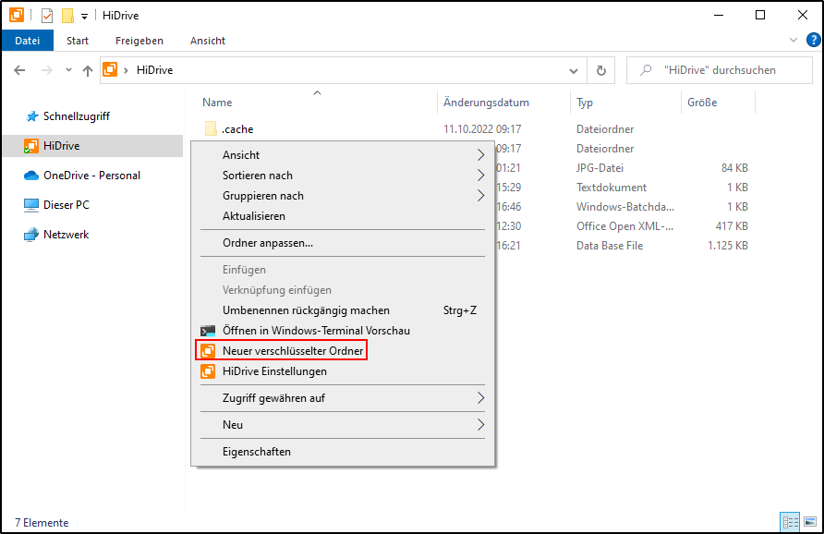Click the Windows-Terminal icon in context menu
The width and height of the screenshot is (824, 534).
pos(208,331)
